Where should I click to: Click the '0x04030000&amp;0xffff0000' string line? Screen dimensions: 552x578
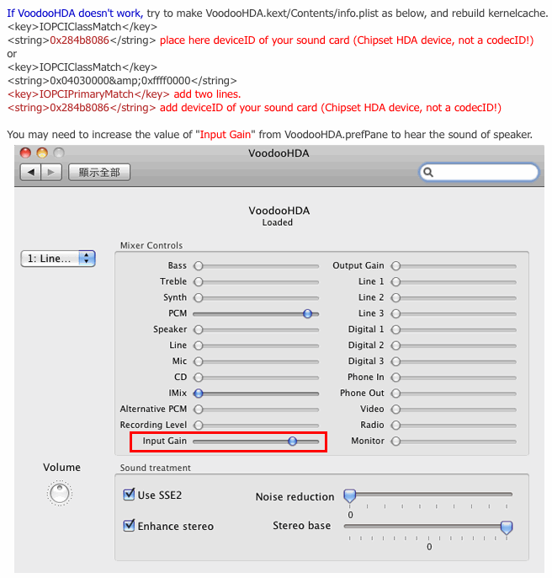click(x=122, y=81)
